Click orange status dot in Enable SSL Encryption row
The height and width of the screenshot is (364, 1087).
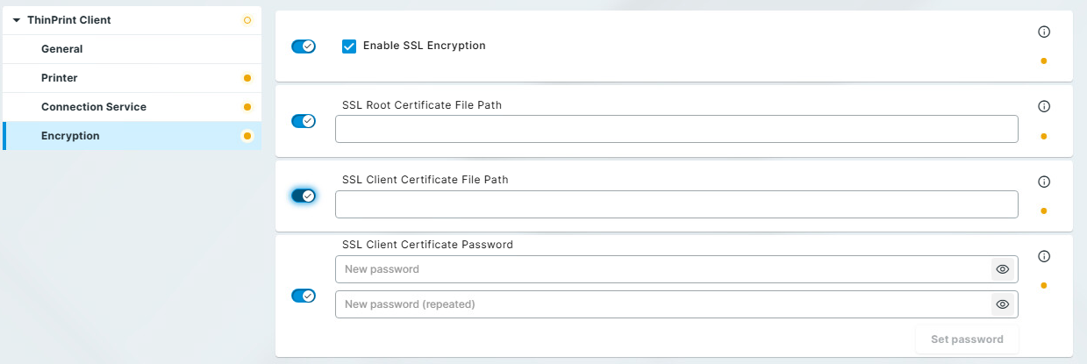1044,61
